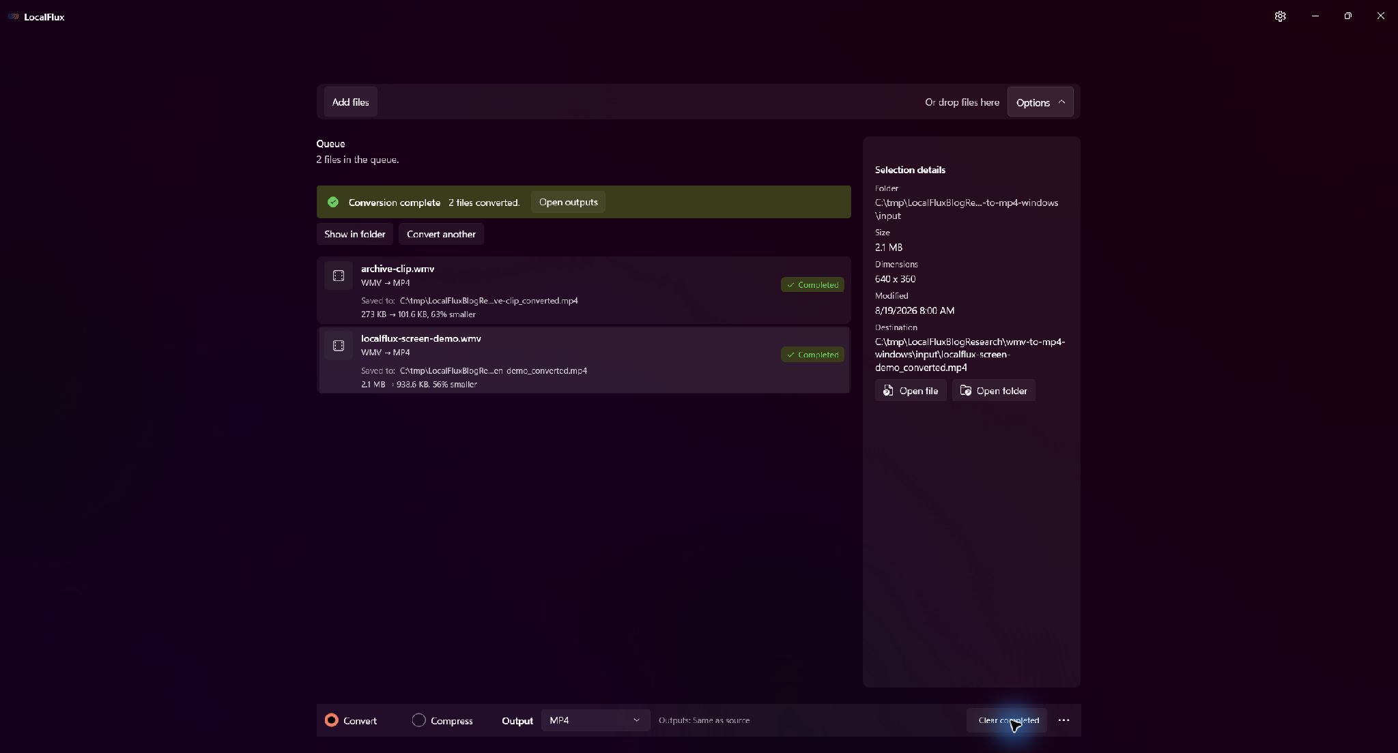Click the Show in folder button

(355, 234)
